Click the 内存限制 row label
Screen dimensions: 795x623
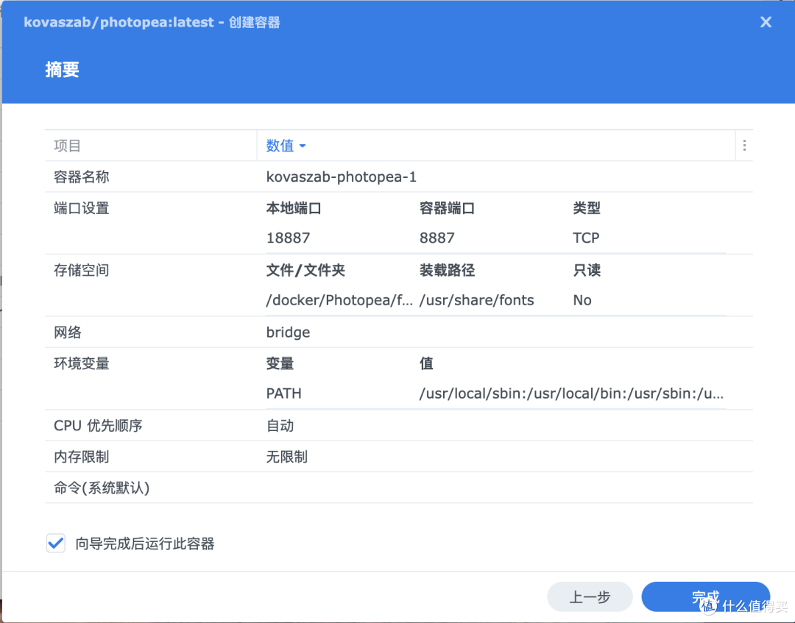(x=82, y=457)
